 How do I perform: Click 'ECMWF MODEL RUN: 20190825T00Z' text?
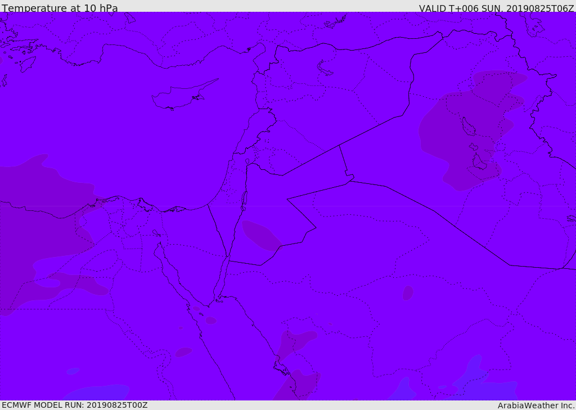(75, 406)
